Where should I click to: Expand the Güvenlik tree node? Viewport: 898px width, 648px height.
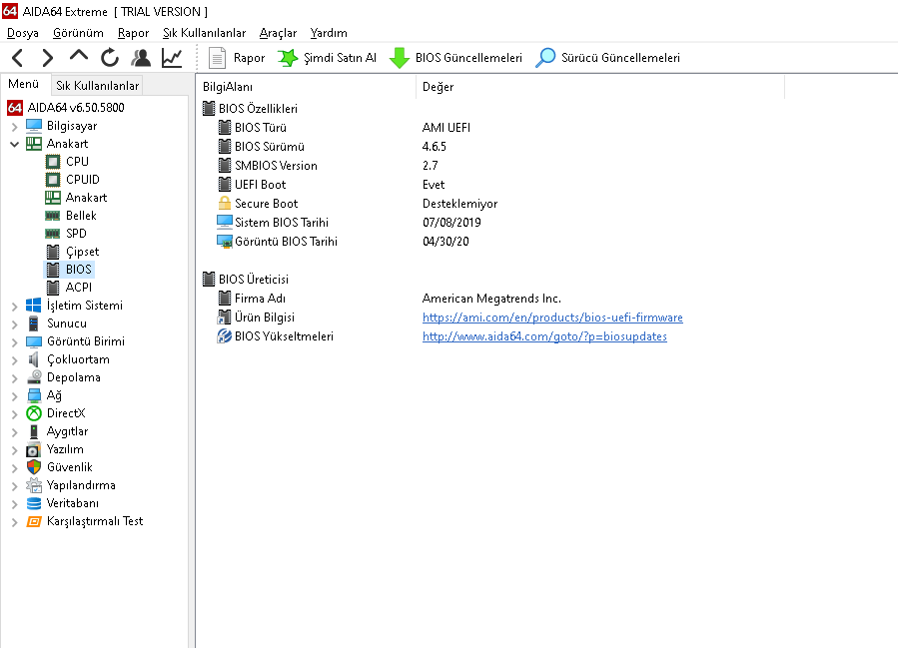click(15, 467)
